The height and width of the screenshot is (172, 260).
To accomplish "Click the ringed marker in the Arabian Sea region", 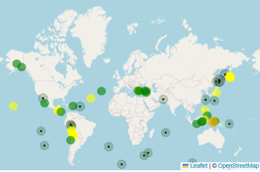I will click(163, 99).
